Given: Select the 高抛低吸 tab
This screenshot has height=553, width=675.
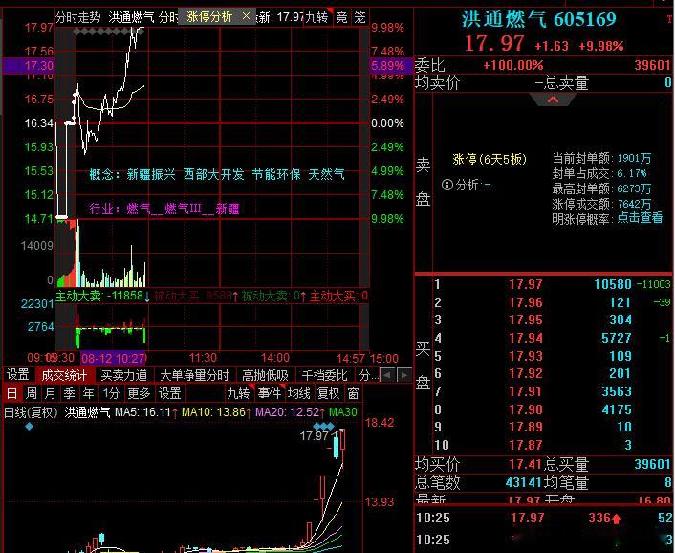Looking at the screenshot, I should click(265, 375).
